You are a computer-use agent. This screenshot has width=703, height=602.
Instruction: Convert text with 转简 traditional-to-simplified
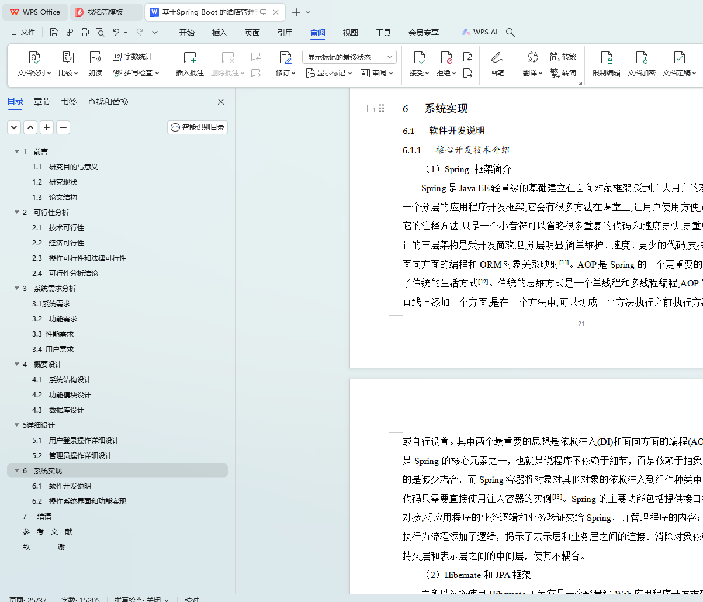click(563, 73)
